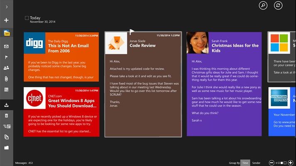296x166 pixels.
Task: Open the trash bin icon
Action: click(6, 115)
